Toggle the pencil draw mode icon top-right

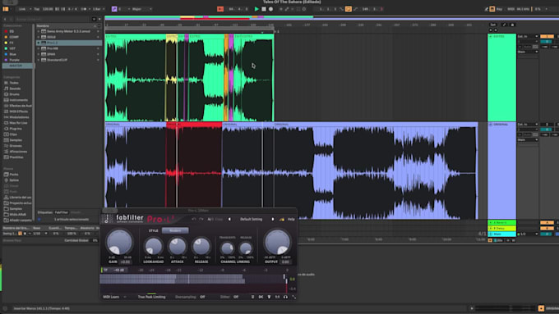tap(487, 9)
